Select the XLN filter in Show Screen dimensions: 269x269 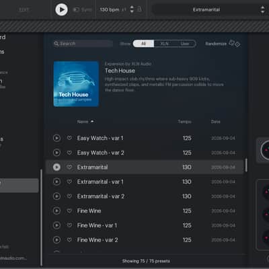(164, 44)
